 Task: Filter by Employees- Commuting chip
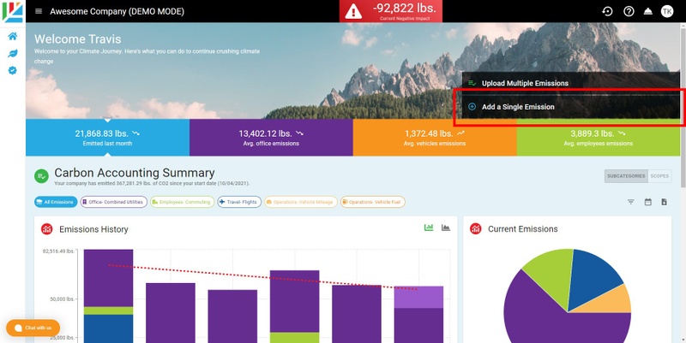tap(183, 202)
